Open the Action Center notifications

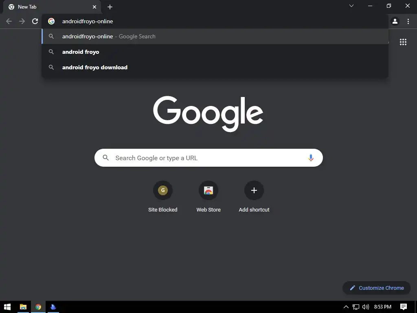point(404,307)
